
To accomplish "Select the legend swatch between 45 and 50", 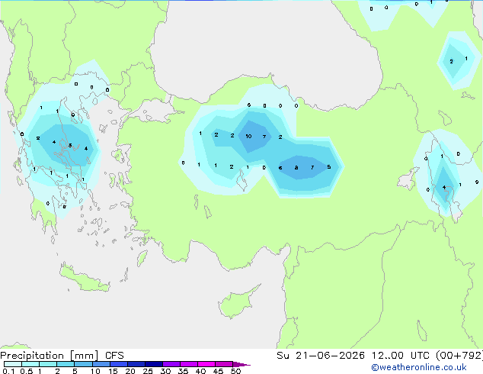I will [224, 364].
